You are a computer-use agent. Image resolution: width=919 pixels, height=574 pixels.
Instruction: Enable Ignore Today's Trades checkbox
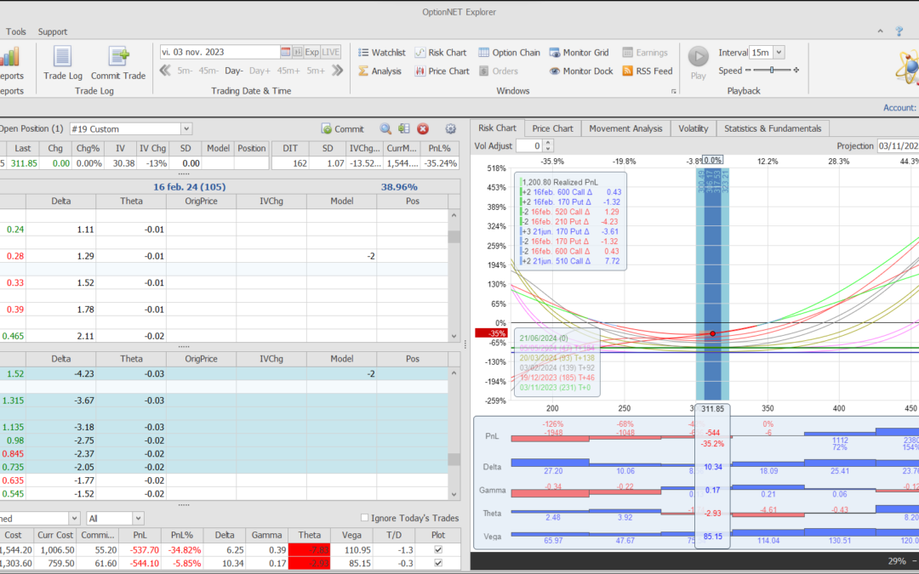click(x=365, y=518)
